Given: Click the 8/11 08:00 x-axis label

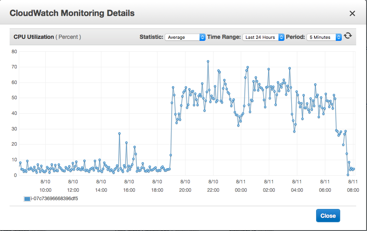Looking at the screenshot, I should pyautogui.click(x=353, y=186).
